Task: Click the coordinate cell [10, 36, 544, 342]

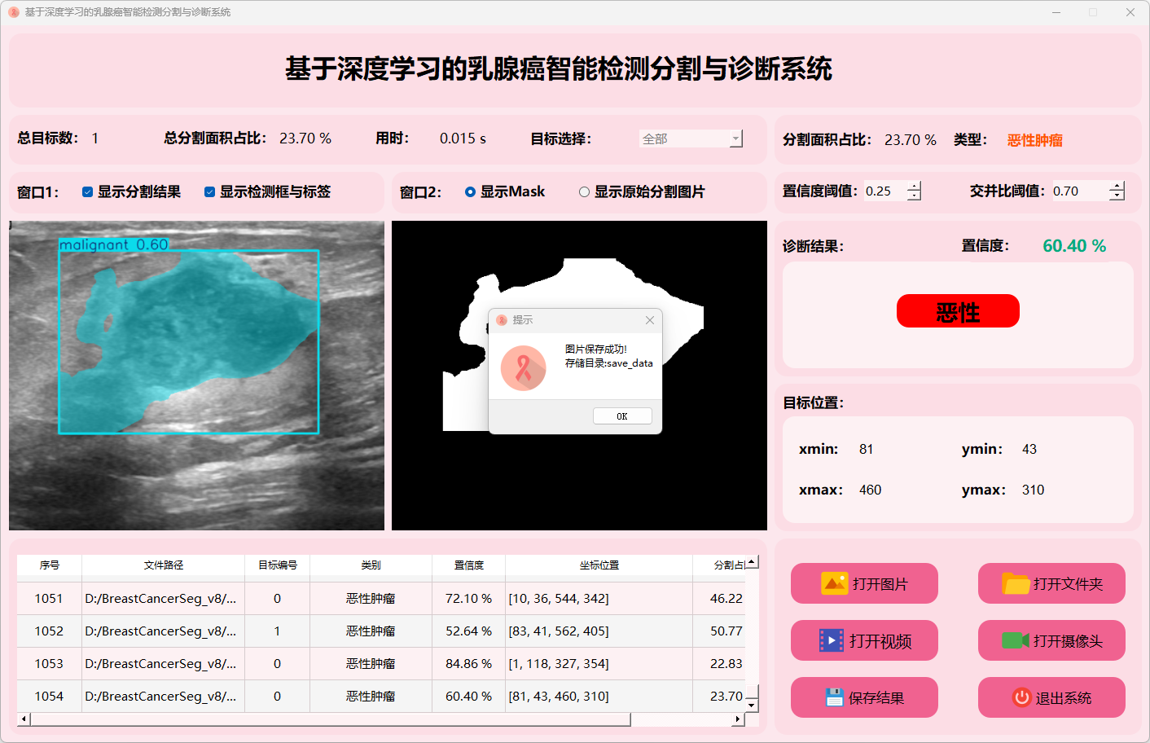Action: [x=599, y=599]
